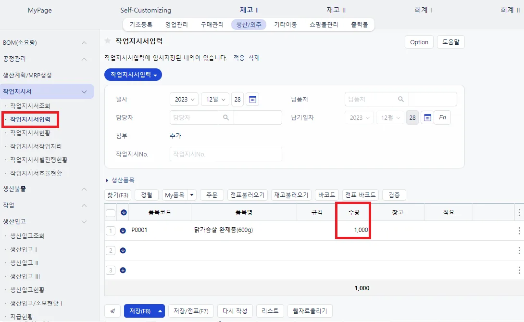This screenshot has height=322, width=524.
Task: Click the paper plane send icon
Action: click(112, 311)
